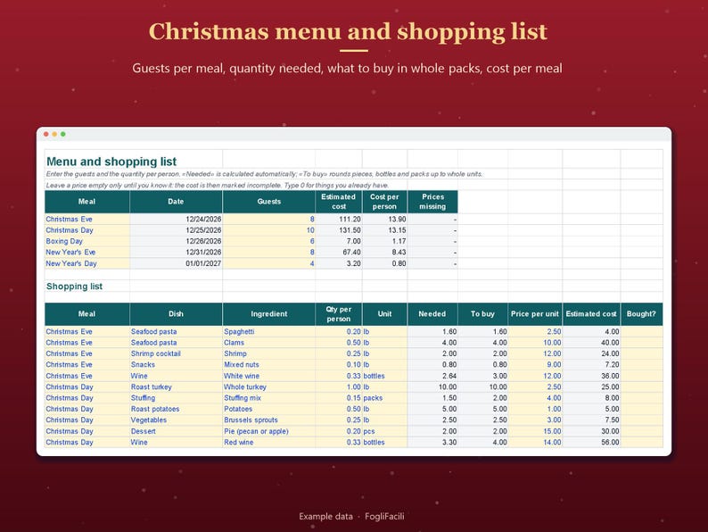Click the 'Date' column header

tap(176, 202)
